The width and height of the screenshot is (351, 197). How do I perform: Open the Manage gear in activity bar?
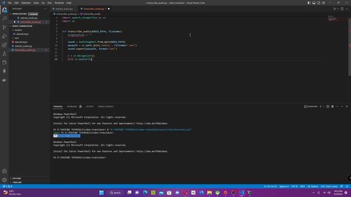(4, 180)
